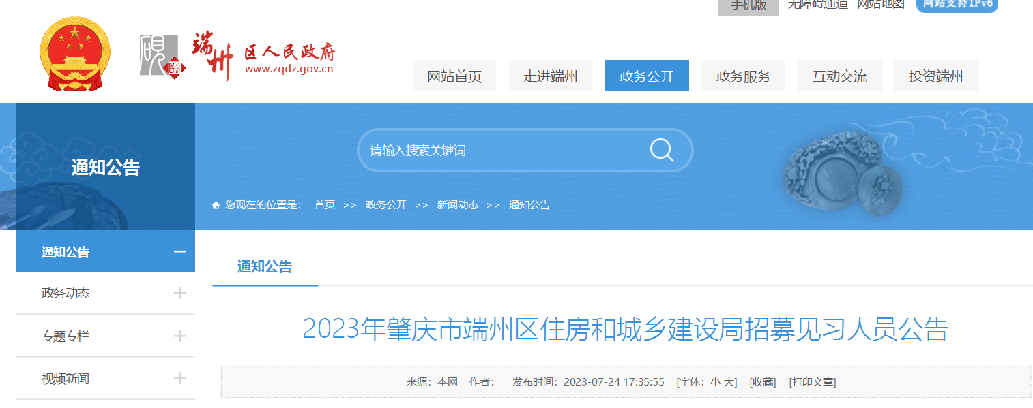Click the national emblem logo

click(x=75, y=54)
